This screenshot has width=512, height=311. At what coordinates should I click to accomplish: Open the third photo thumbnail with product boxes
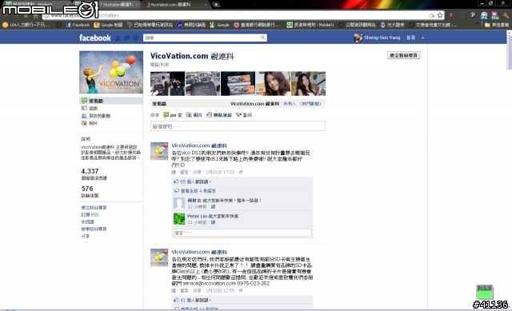click(238, 83)
